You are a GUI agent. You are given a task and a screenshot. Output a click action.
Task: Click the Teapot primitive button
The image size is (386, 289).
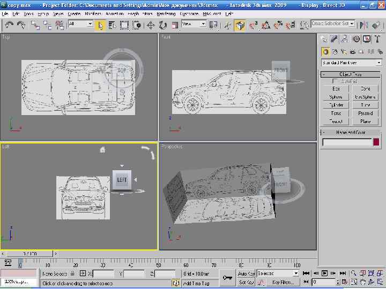(x=336, y=121)
